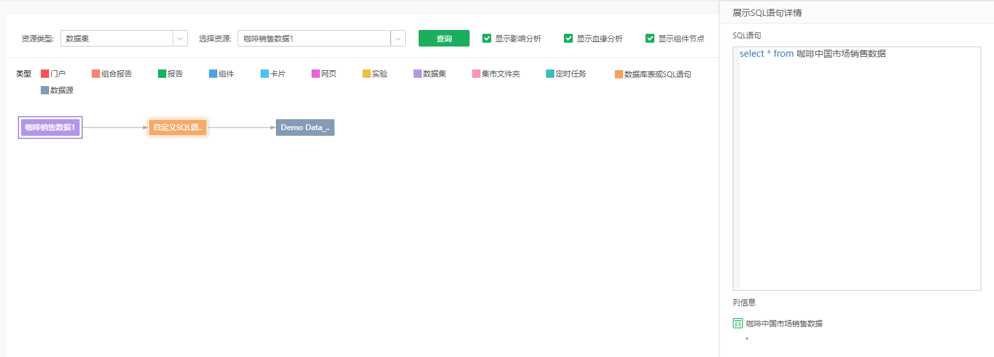Click the magenta 网页 legend swatch

point(315,74)
